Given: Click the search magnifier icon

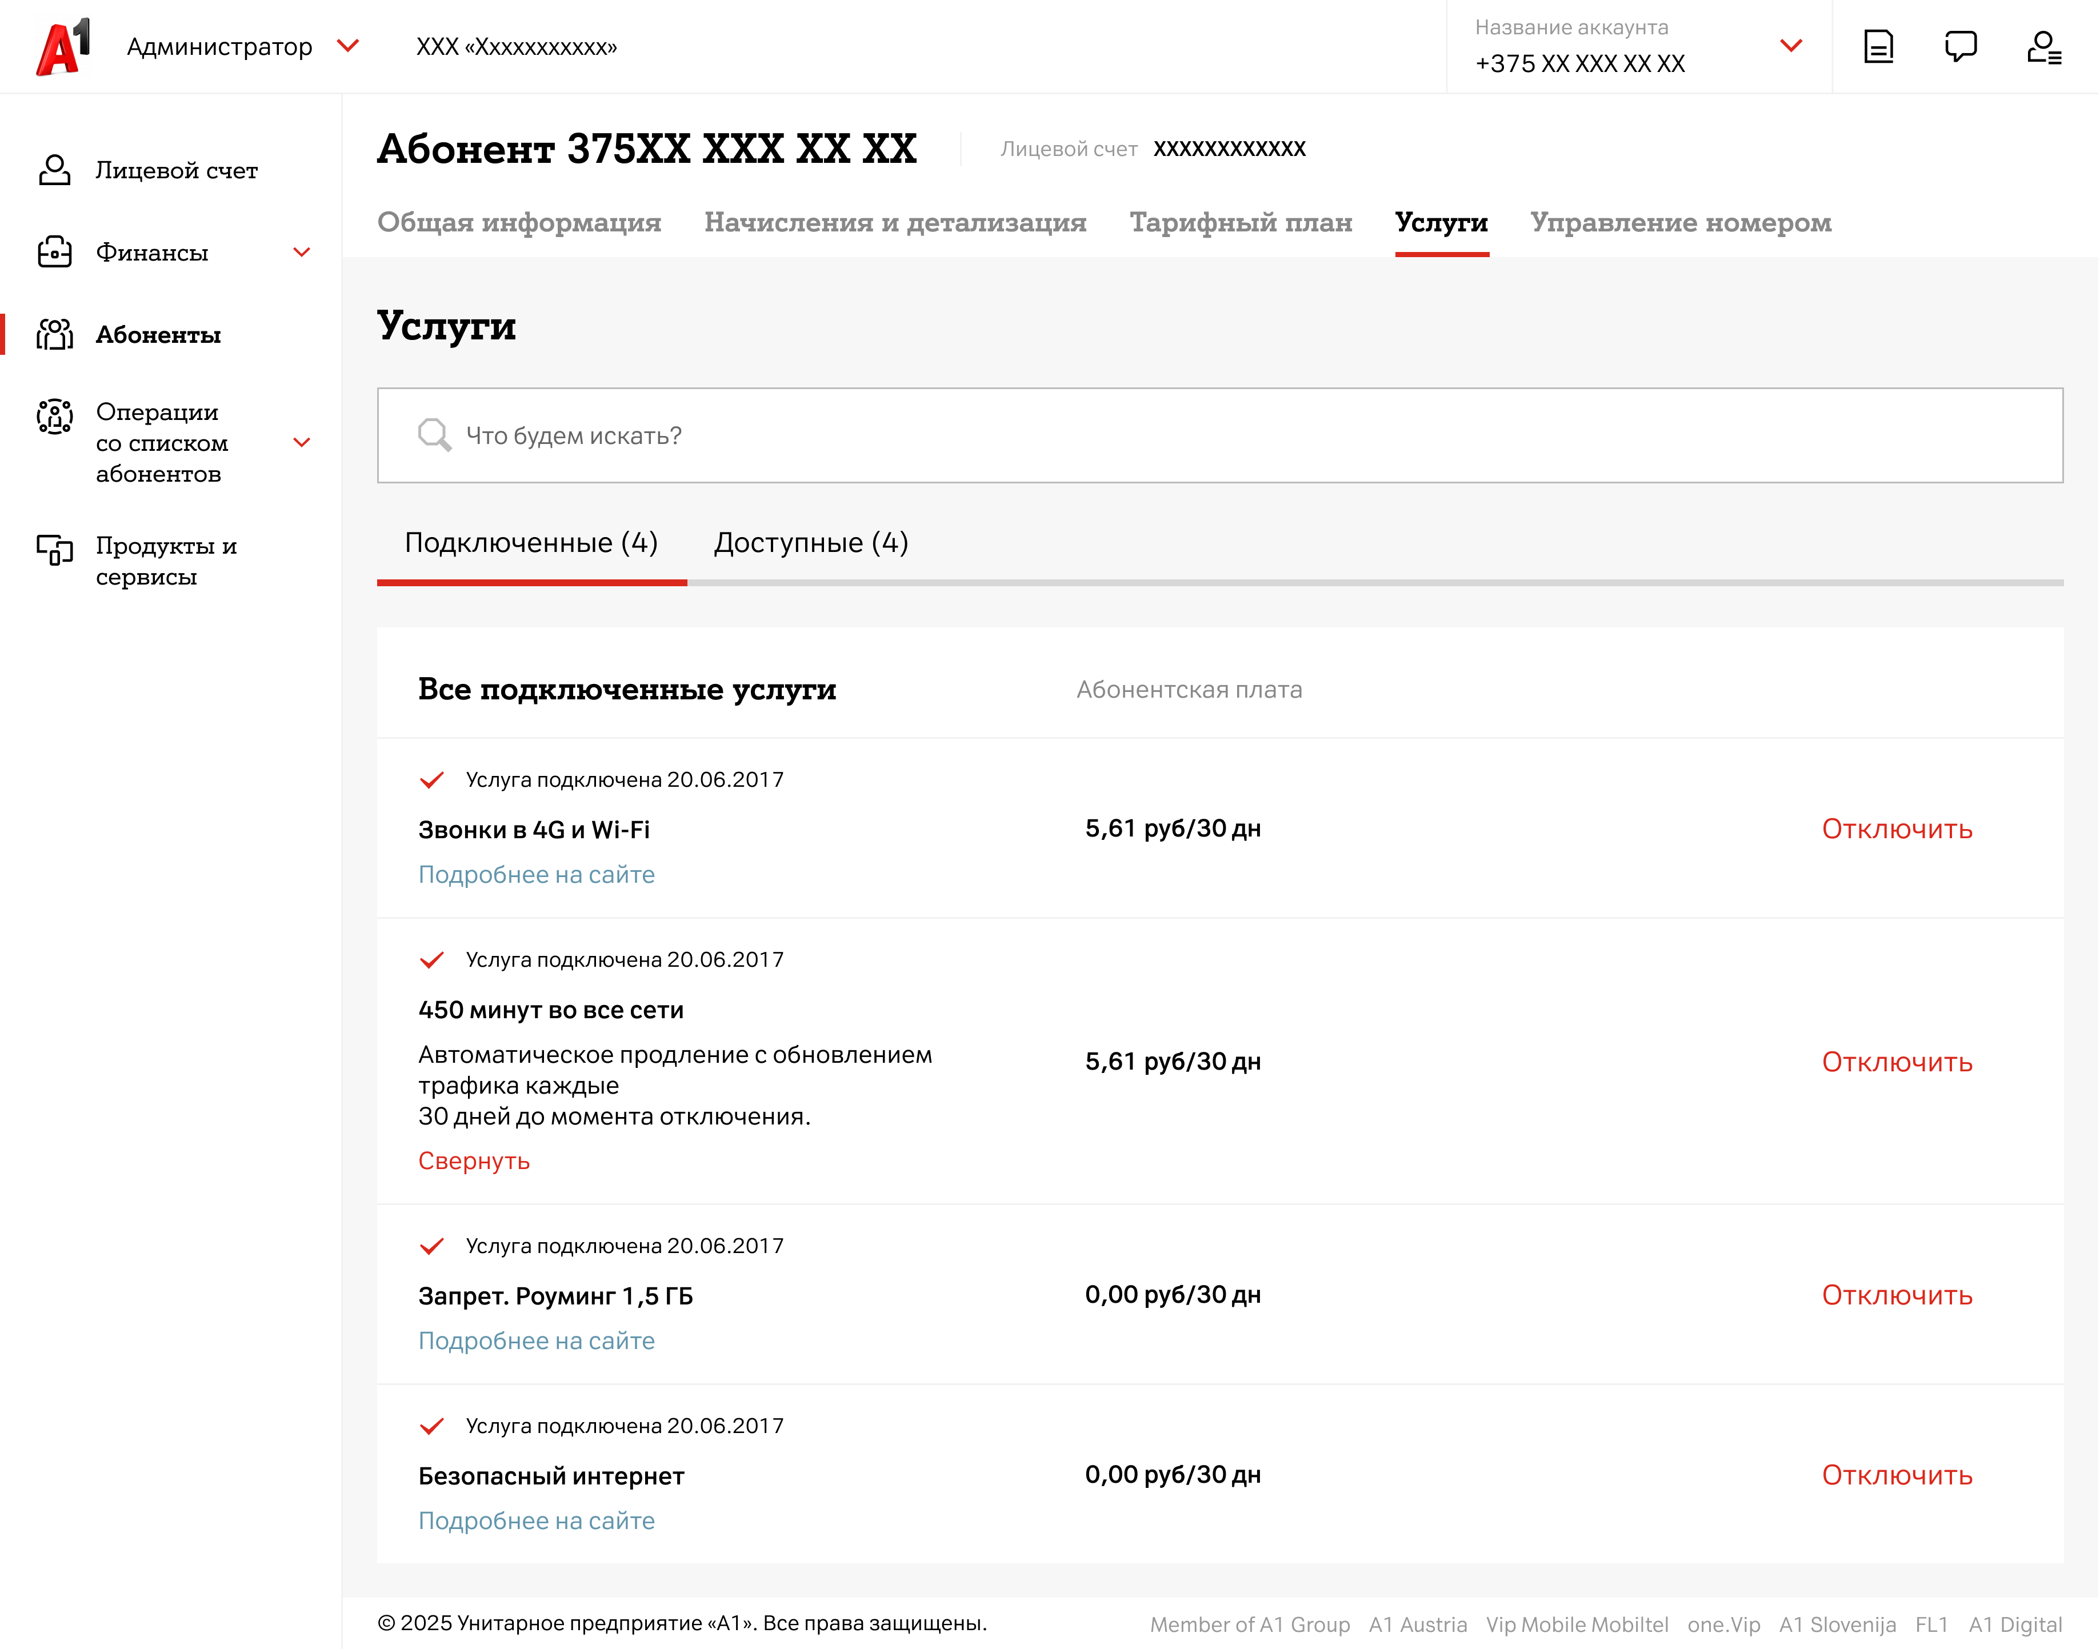Looking at the screenshot, I should [434, 435].
